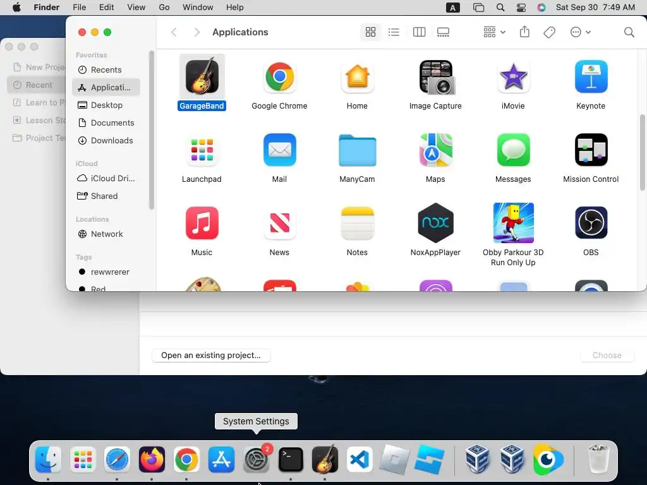The image size is (647, 485).
Task: Open the Apple menu
Action: pyautogui.click(x=16, y=8)
